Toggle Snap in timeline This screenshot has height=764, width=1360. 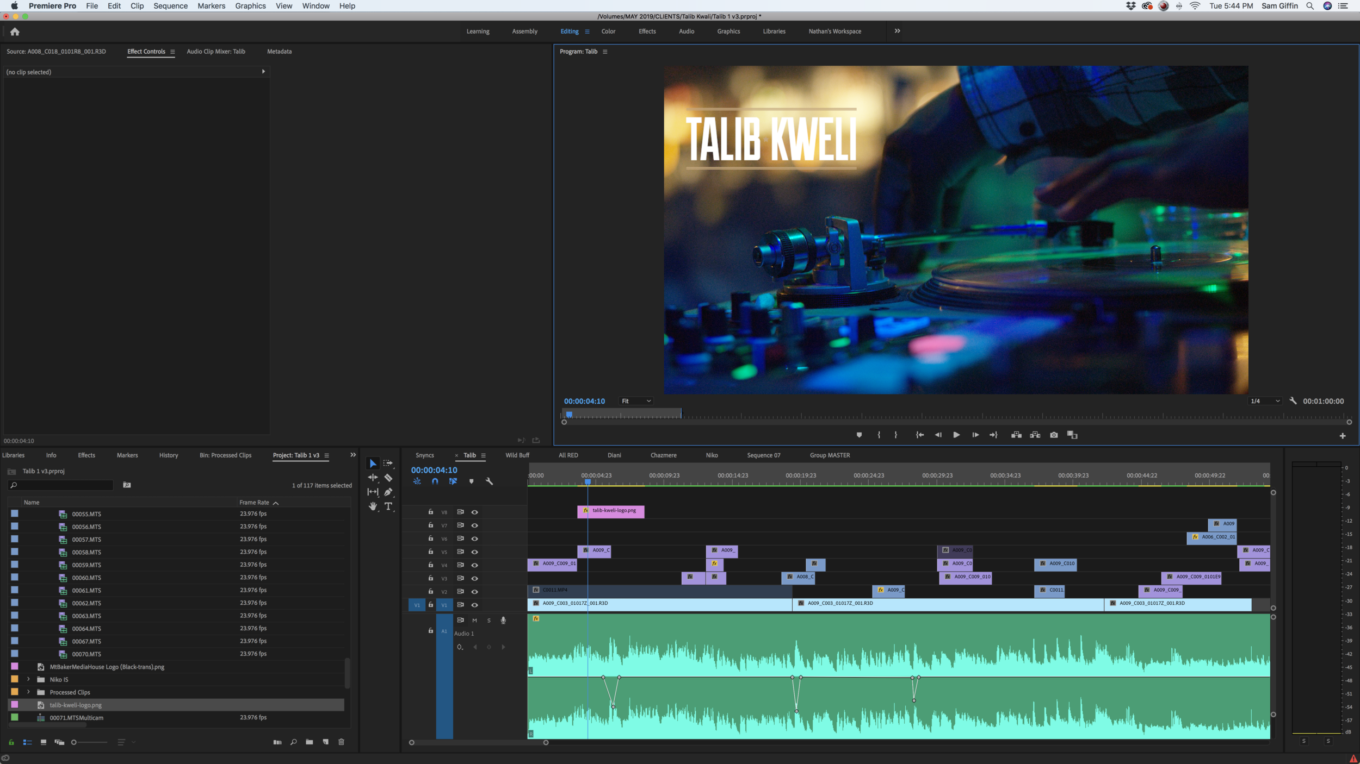(x=435, y=481)
